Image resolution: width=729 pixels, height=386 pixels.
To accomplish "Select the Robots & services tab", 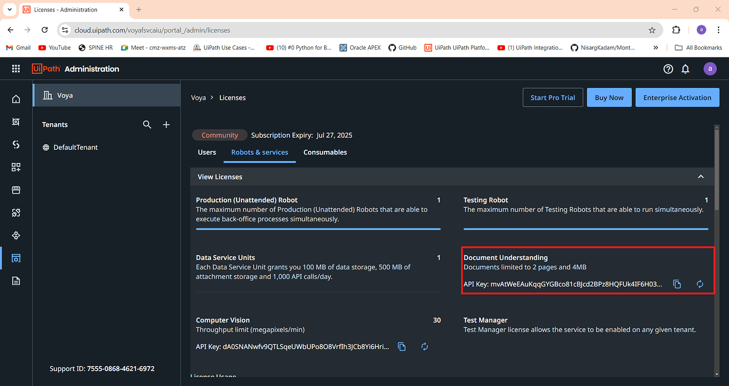I will click(260, 152).
